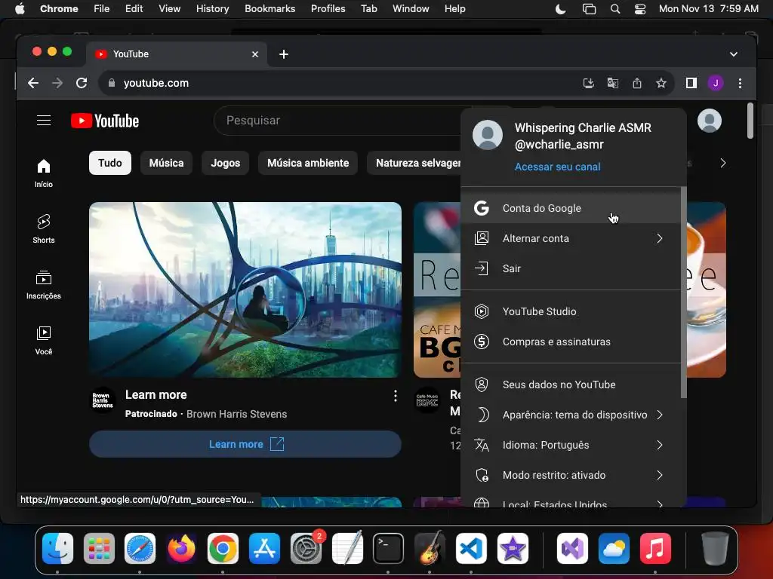Open the options menu for the sponsored video
The width and height of the screenshot is (773, 579).
(x=395, y=396)
